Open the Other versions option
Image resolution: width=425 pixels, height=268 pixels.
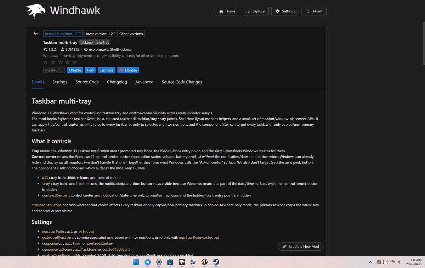click(131, 34)
